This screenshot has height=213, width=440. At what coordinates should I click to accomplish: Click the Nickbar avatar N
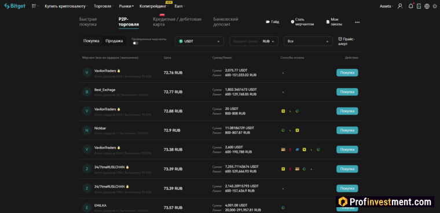point(87,130)
